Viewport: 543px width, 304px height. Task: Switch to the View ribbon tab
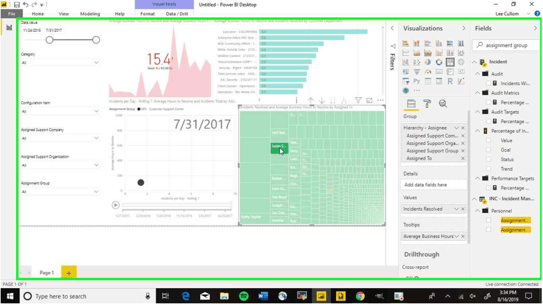[x=64, y=14]
